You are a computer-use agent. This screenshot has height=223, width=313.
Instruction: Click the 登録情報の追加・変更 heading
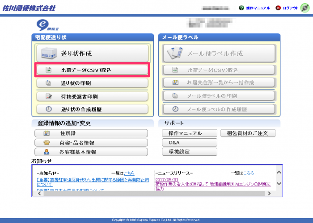point(64,123)
